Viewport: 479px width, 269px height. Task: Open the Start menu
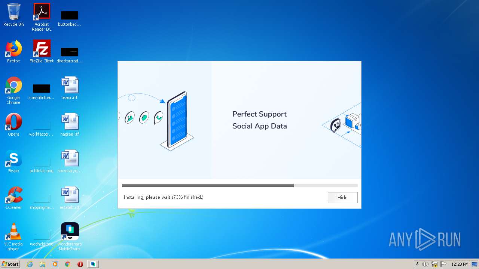tap(10, 264)
